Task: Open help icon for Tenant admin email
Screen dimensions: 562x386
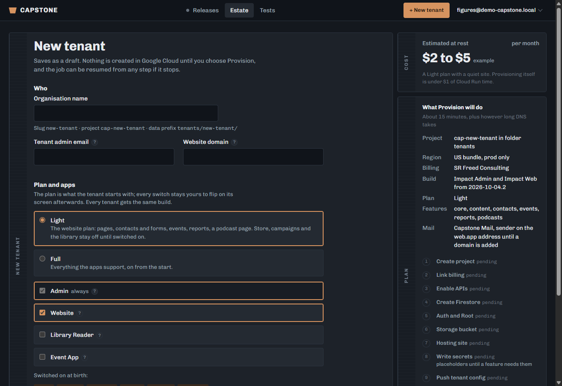Action: [95, 142]
